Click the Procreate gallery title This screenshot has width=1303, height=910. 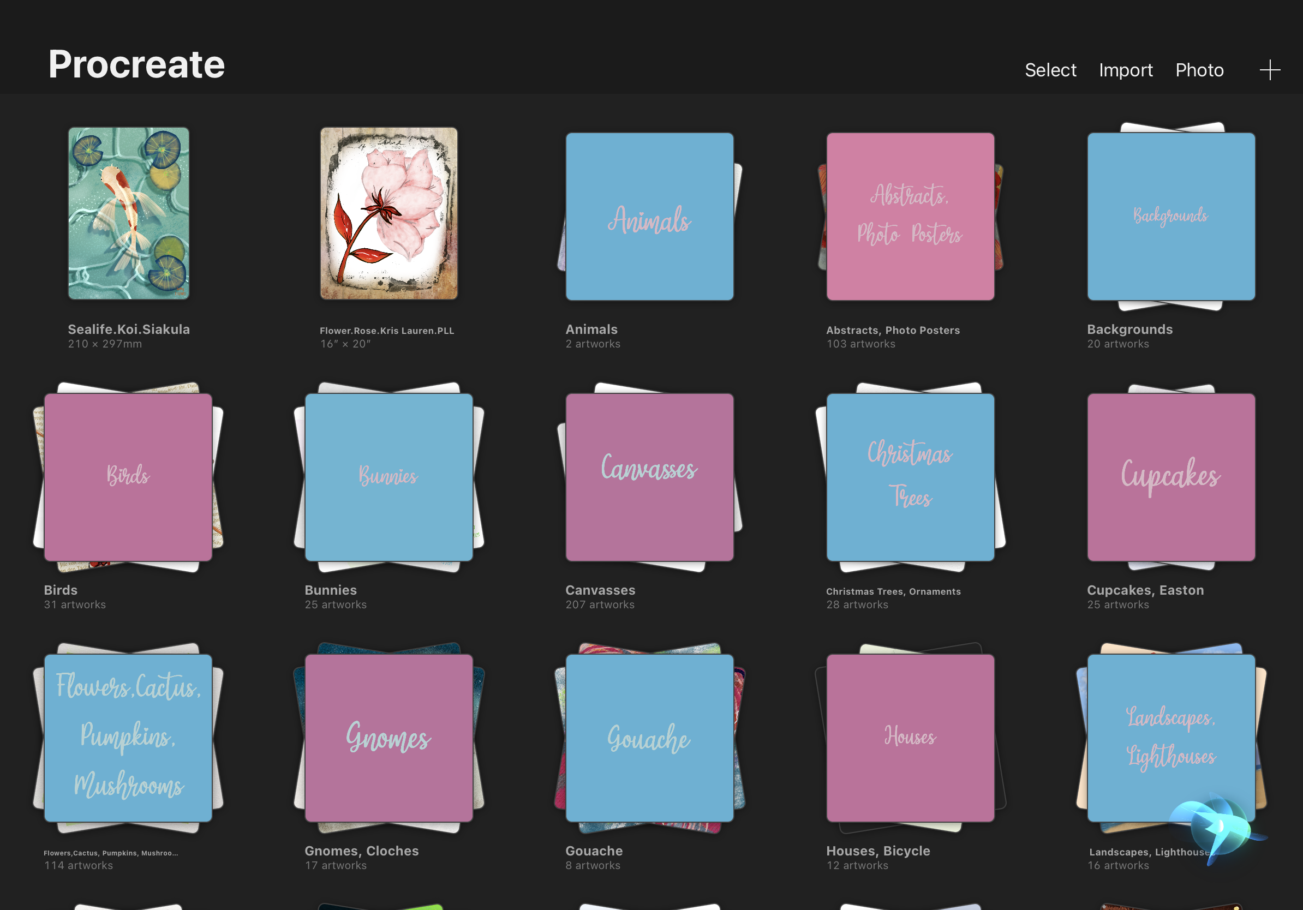coord(136,63)
